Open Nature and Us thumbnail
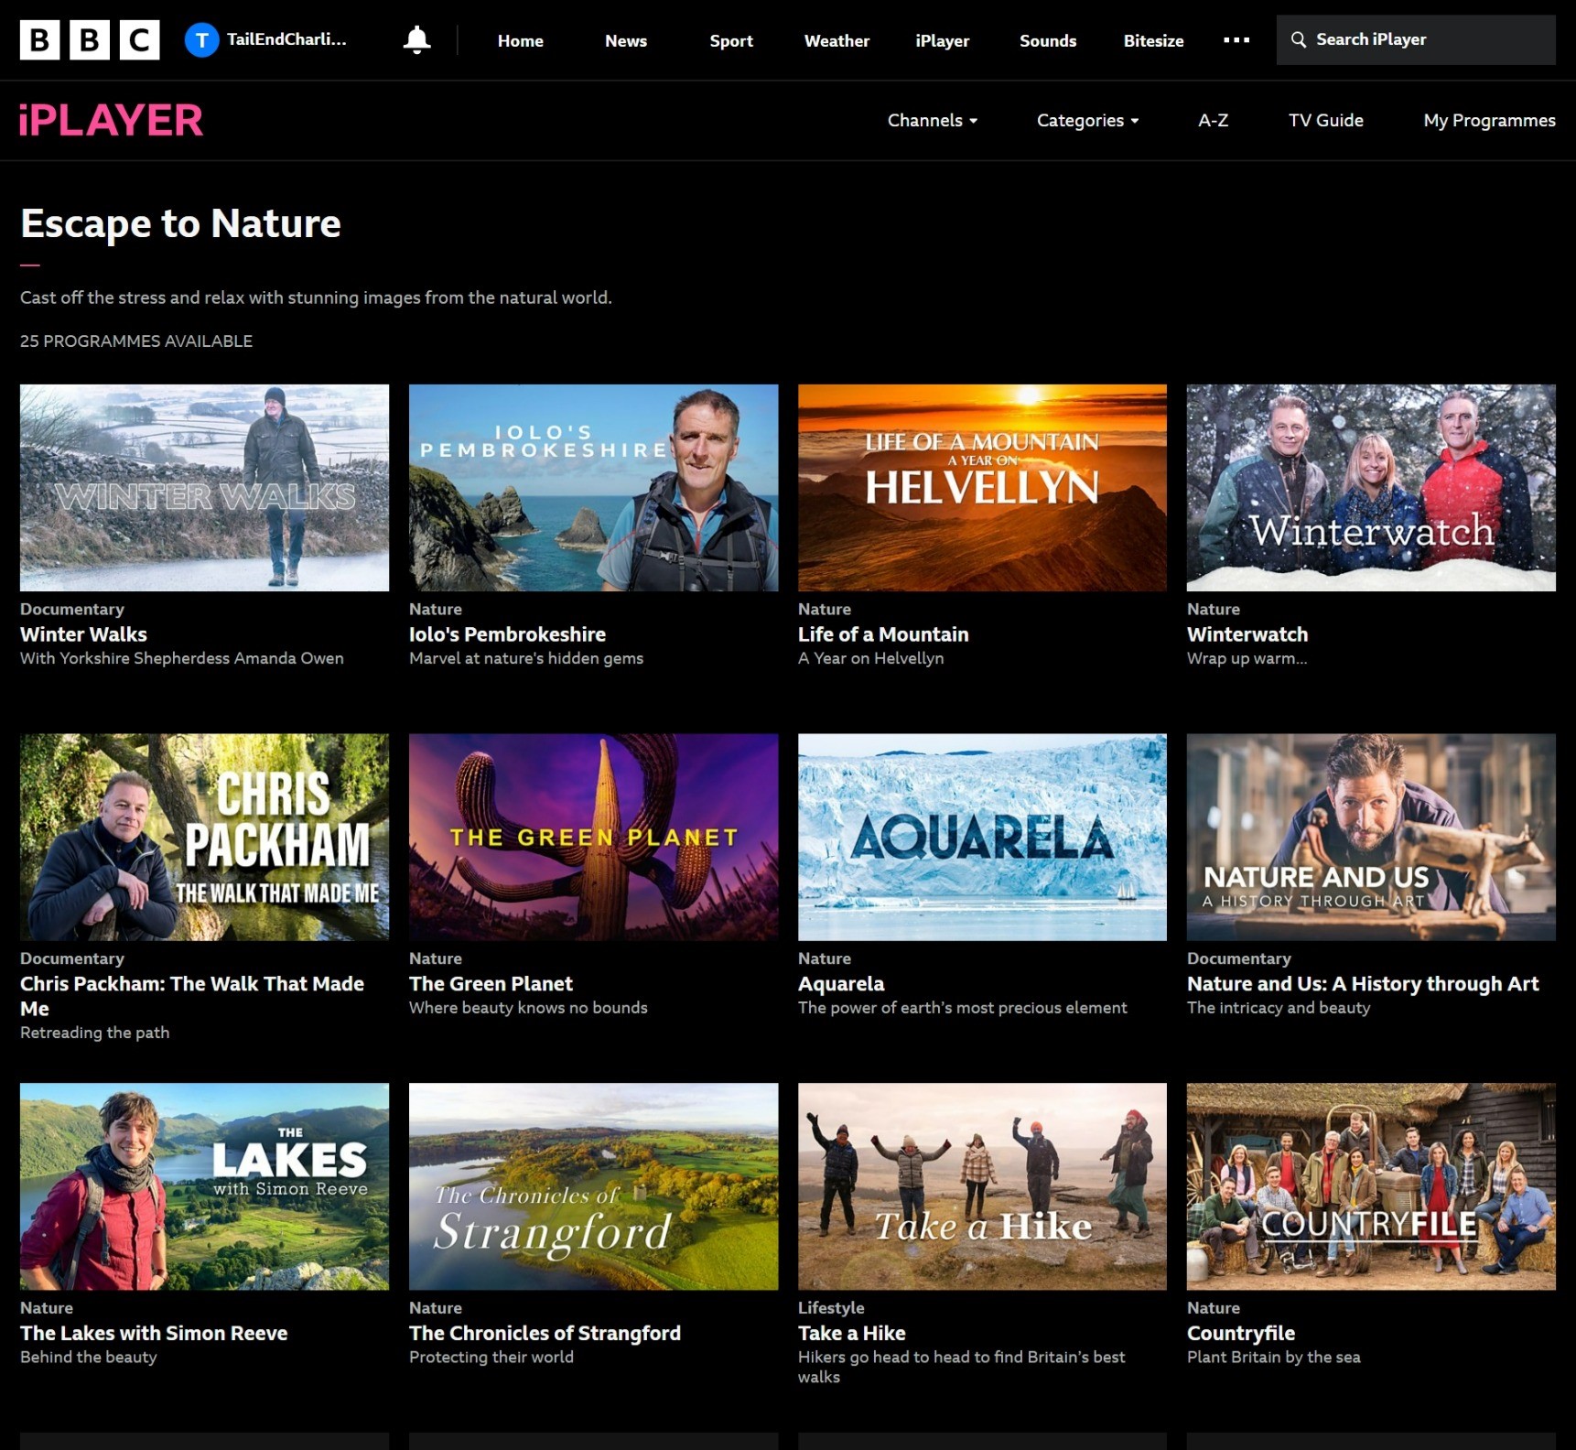 pos(1371,837)
